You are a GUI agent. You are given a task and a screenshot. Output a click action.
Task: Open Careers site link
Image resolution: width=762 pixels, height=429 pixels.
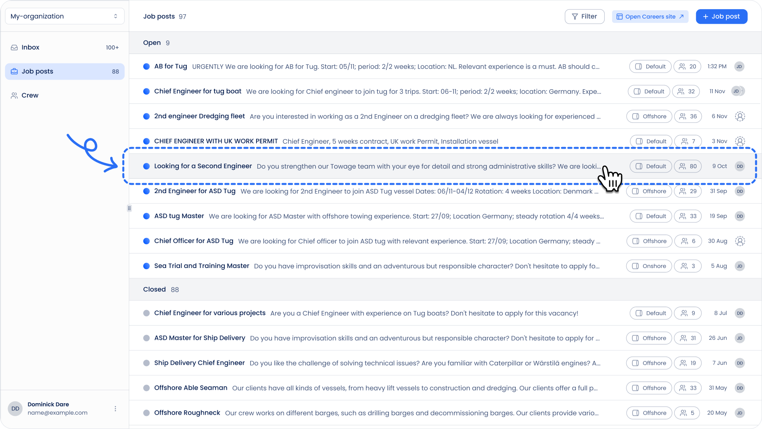[x=650, y=17]
